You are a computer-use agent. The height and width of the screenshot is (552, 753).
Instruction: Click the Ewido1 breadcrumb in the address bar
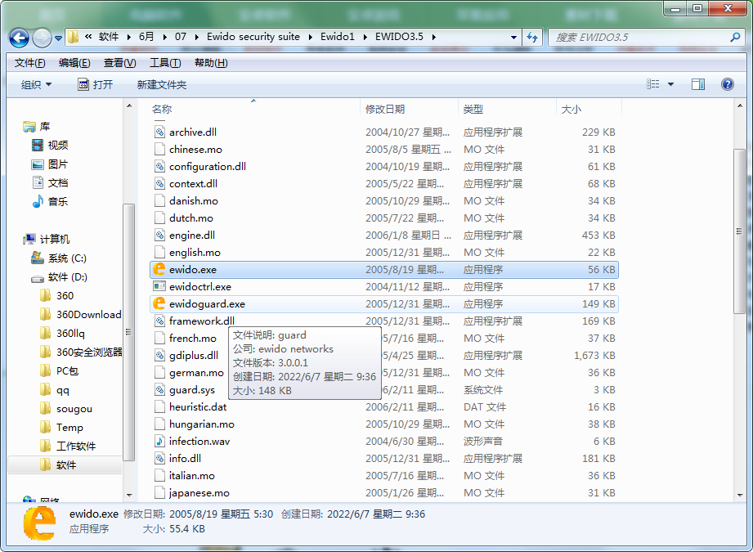(337, 37)
